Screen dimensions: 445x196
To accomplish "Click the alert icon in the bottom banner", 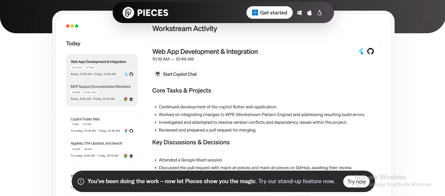I will pos(81,182).
